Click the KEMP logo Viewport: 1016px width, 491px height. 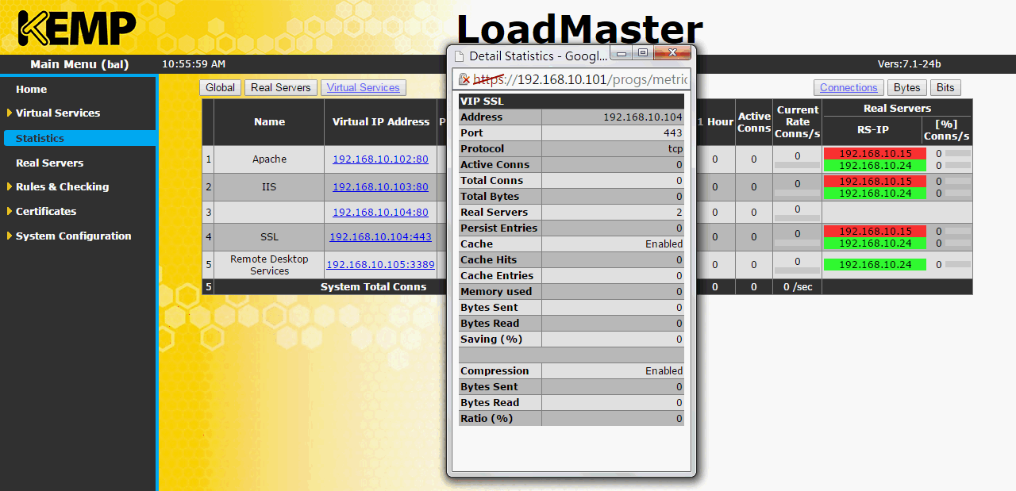tap(76, 29)
